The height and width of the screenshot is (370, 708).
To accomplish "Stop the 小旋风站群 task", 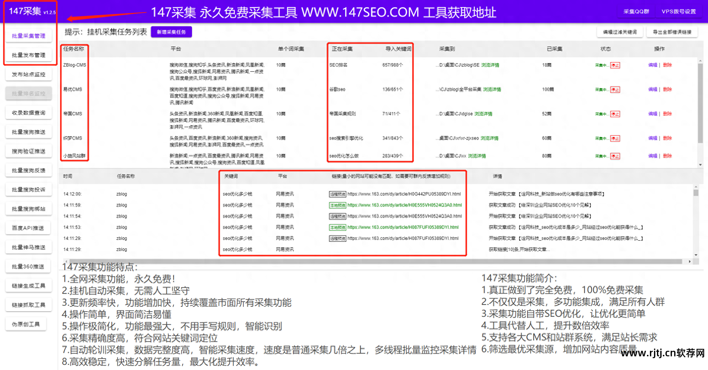I will tap(615, 156).
